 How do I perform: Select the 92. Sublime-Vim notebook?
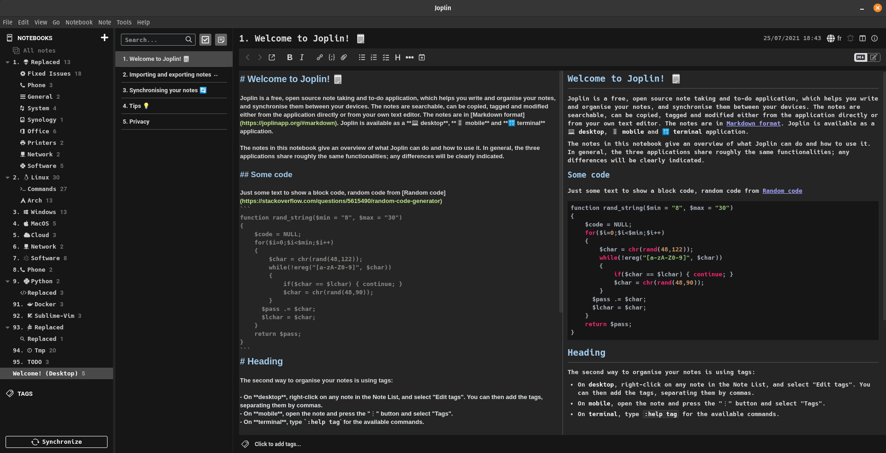click(56, 316)
